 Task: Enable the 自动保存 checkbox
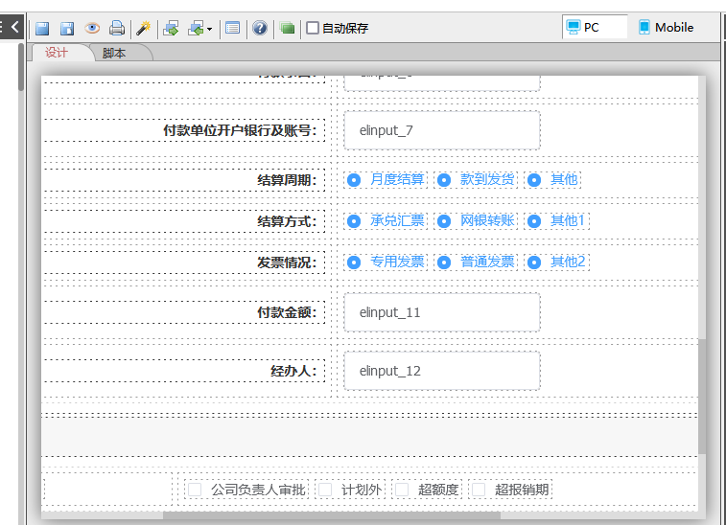[313, 28]
